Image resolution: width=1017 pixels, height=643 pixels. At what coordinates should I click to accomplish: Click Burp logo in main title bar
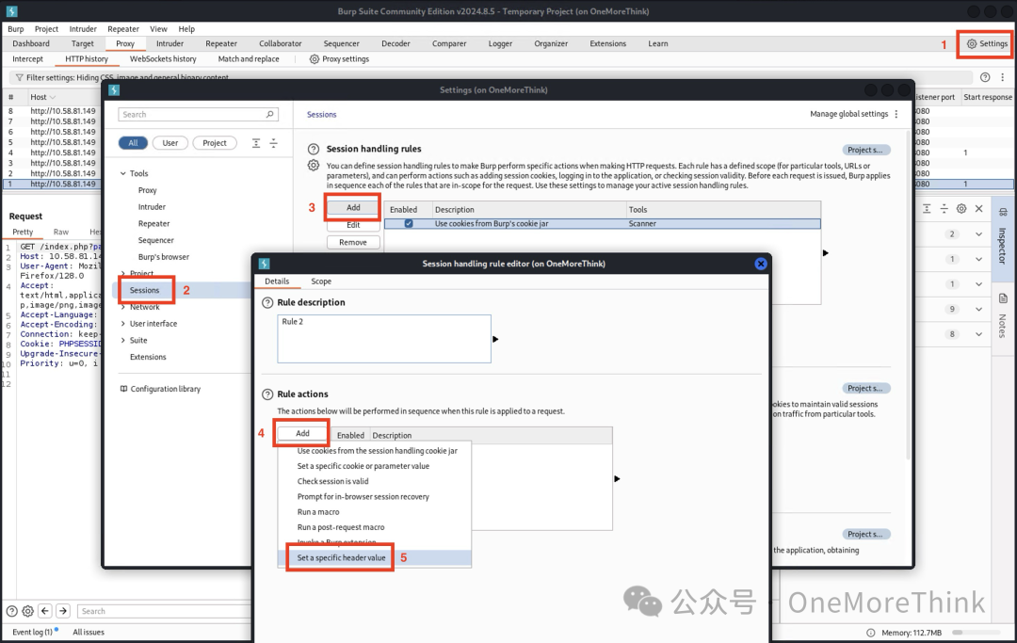coord(11,11)
